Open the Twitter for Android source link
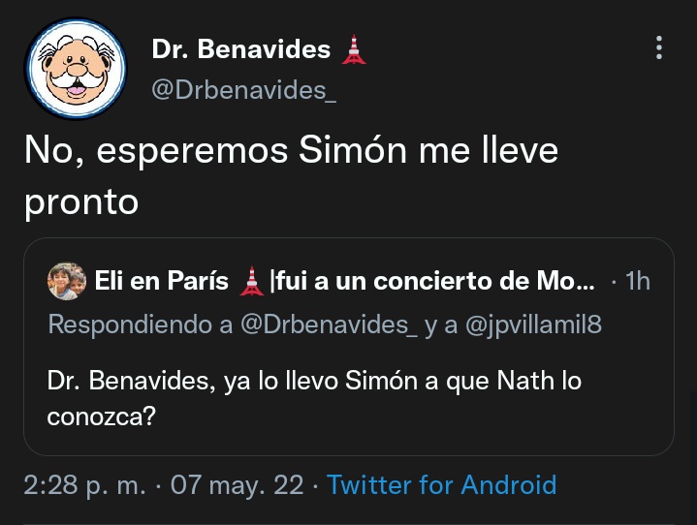The width and height of the screenshot is (697, 525). coord(441,484)
